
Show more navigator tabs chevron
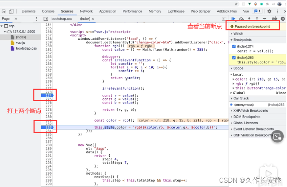pos(16,19)
